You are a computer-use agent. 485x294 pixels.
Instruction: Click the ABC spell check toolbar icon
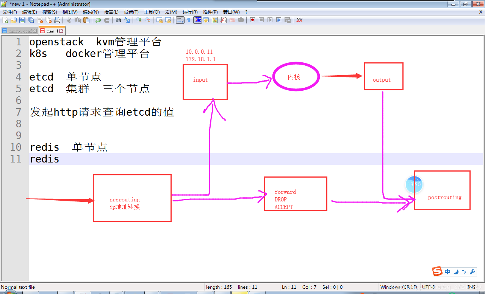299,20
